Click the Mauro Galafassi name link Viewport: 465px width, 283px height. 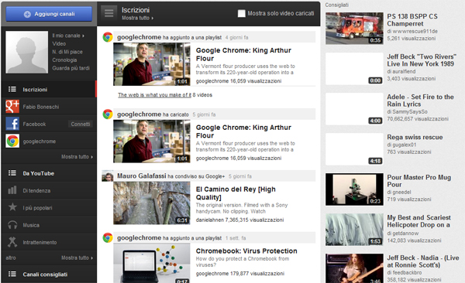pos(142,176)
